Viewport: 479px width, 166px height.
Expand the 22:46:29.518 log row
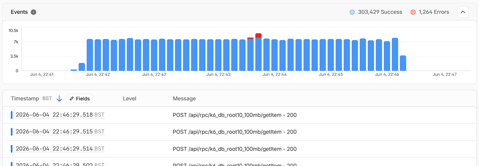click(x=239, y=115)
